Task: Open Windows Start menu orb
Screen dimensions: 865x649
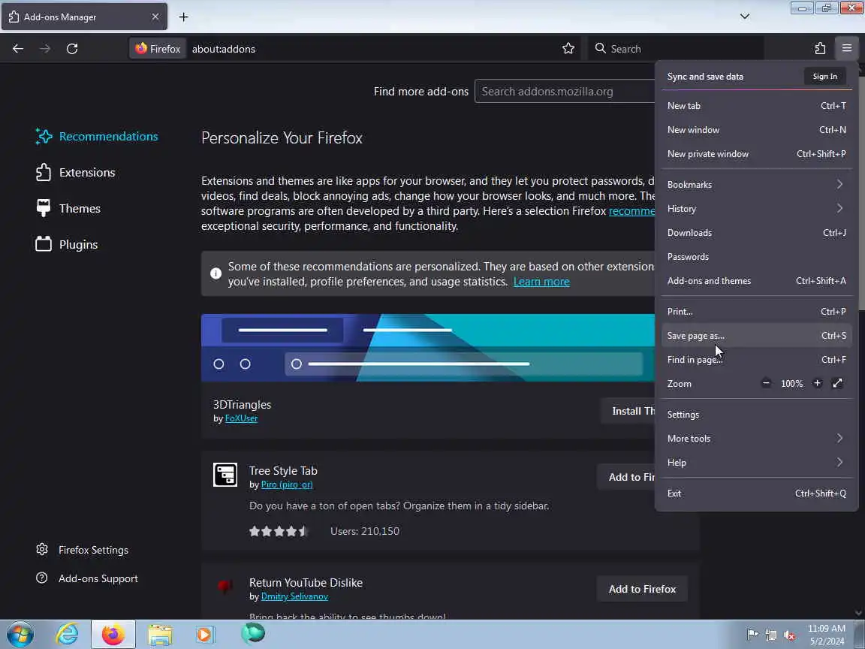Action: pyautogui.click(x=20, y=634)
